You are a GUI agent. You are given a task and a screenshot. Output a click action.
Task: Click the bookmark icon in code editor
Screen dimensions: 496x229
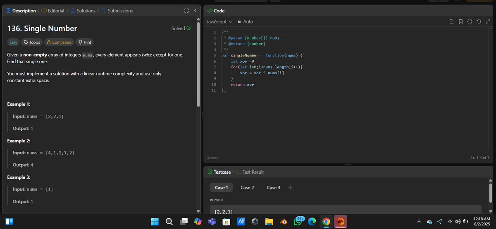pyautogui.click(x=461, y=21)
